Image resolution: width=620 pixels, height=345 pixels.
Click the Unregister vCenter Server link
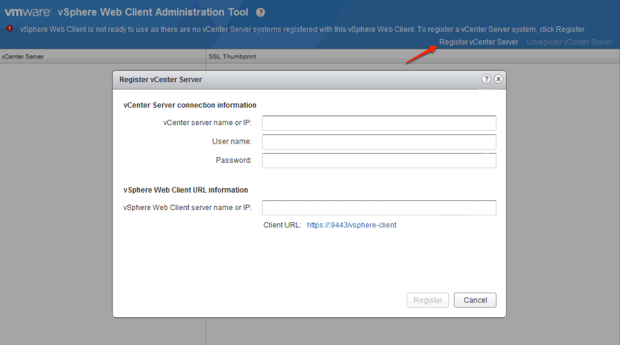(569, 42)
